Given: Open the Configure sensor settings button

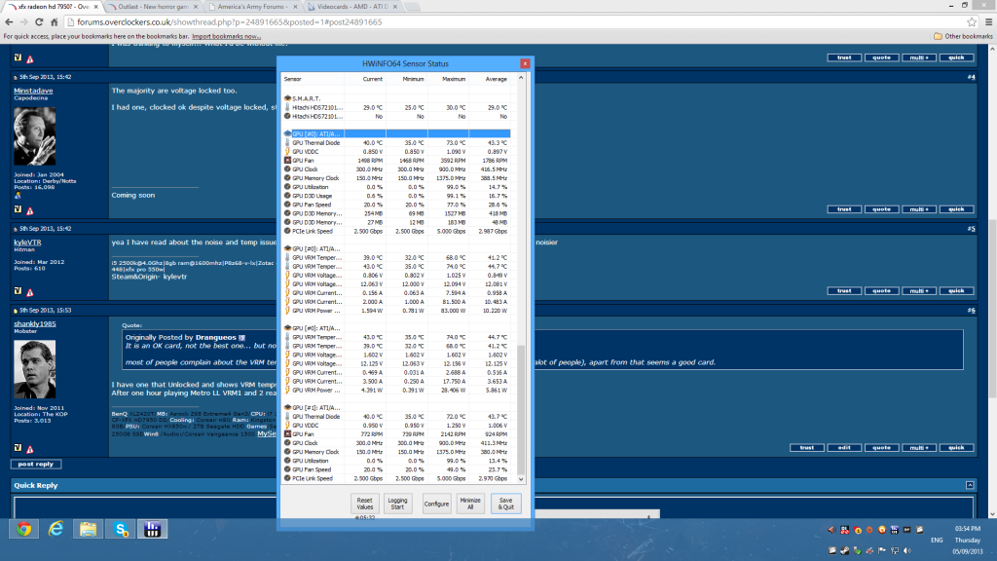Looking at the screenshot, I should point(436,504).
